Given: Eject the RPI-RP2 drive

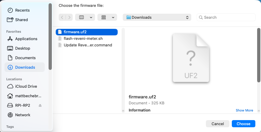Looking at the screenshot, I should [40, 106].
